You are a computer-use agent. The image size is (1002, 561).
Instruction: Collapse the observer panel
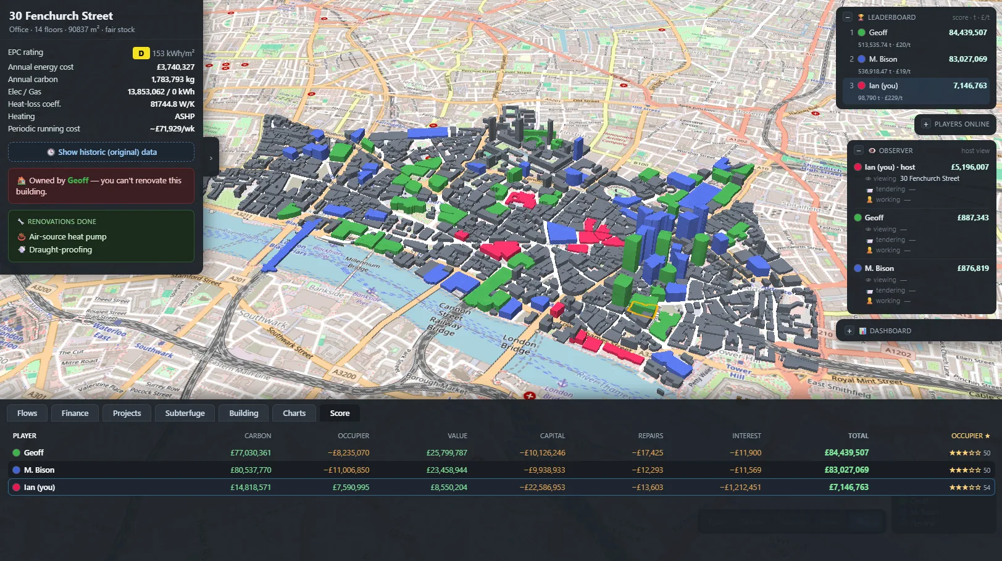click(858, 151)
